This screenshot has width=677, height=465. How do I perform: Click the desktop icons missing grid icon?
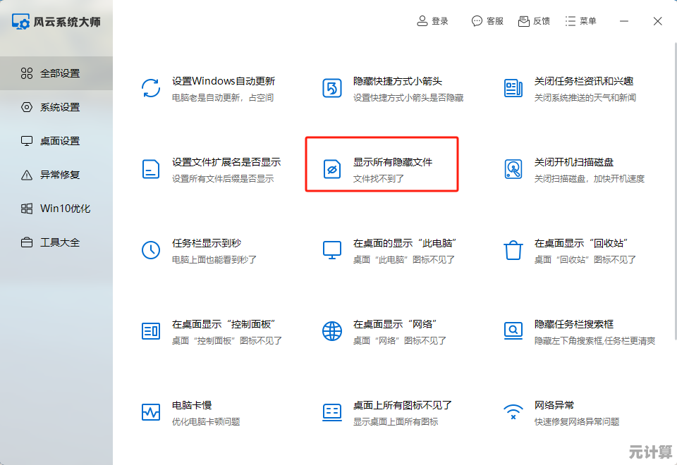pyautogui.click(x=331, y=412)
